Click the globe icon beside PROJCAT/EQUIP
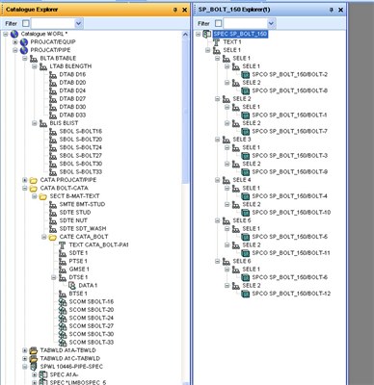374x385 pixels. [x=24, y=42]
